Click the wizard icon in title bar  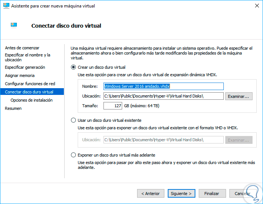(x=5, y=6)
